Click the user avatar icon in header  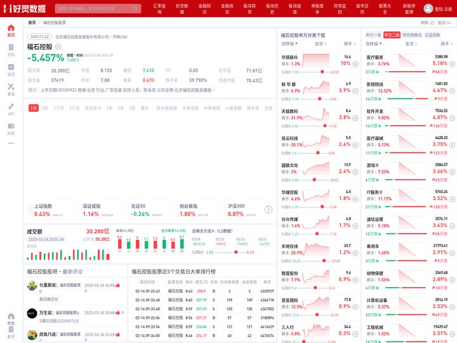428,8
